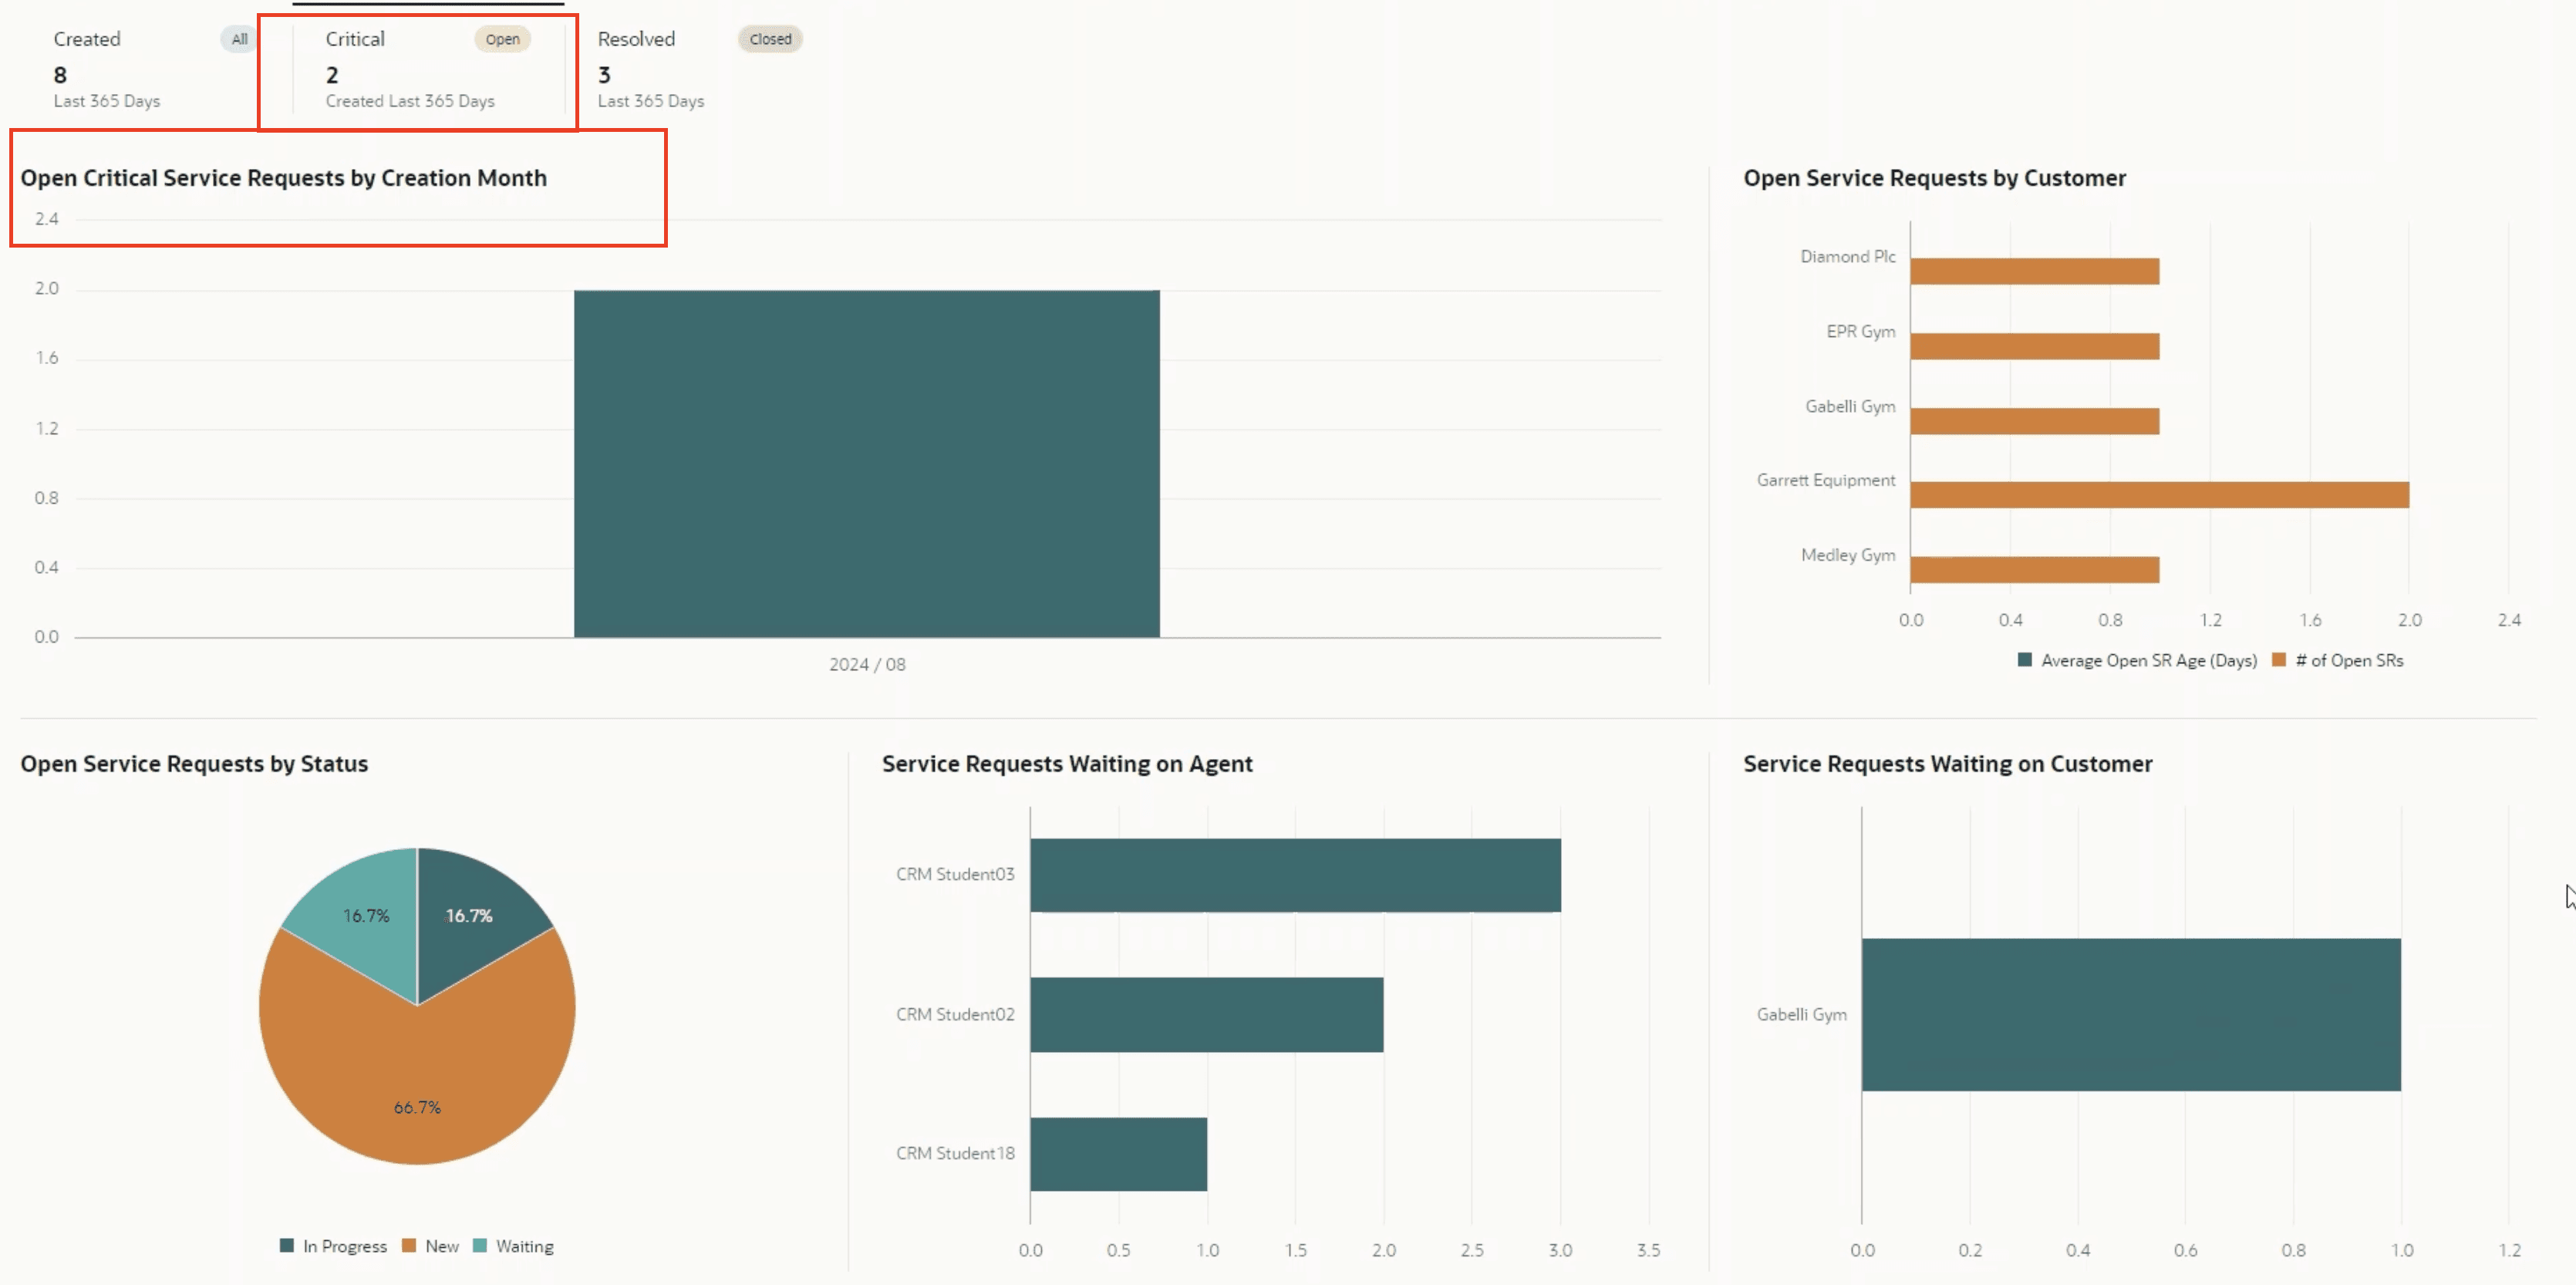Toggle the Waiting legend swatch

point(479,1246)
